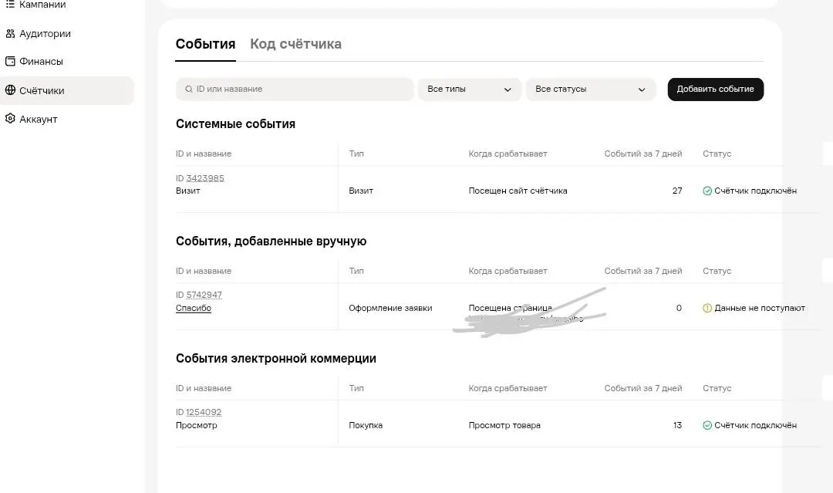Click event ID 1254092
This screenshot has width=833, height=493.
click(x=204, y=412)
